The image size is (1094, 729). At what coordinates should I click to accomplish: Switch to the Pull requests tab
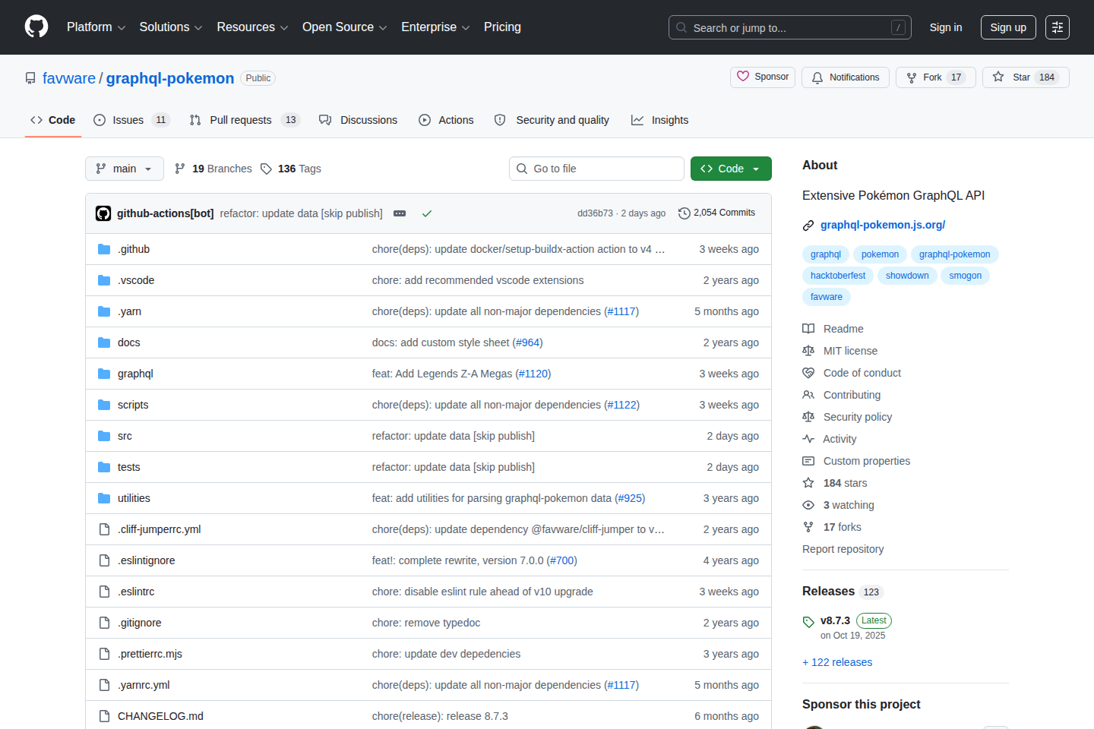coord(240,119)
